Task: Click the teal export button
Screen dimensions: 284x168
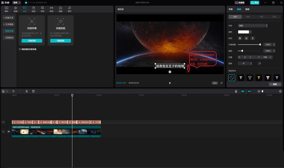Action: pos(255,3)
